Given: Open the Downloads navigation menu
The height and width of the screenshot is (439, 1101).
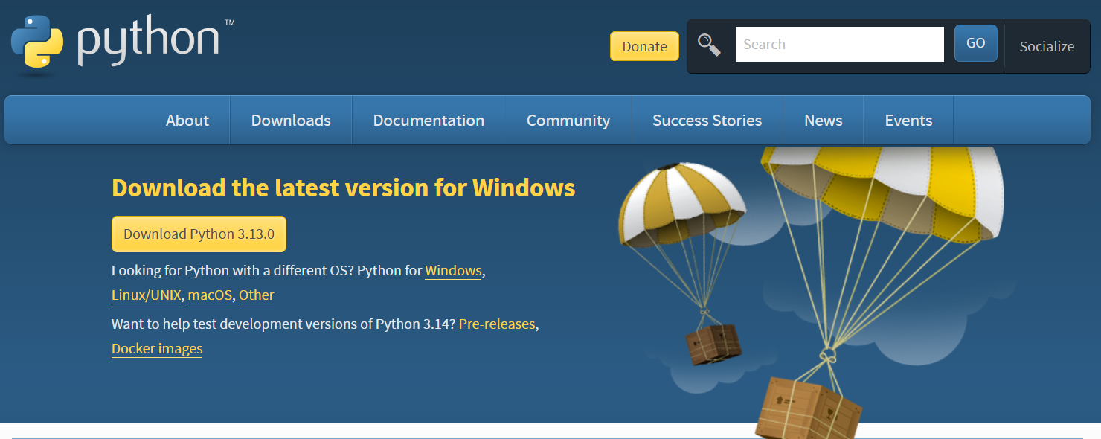Looking at the screenshot, I should [291, 121].
